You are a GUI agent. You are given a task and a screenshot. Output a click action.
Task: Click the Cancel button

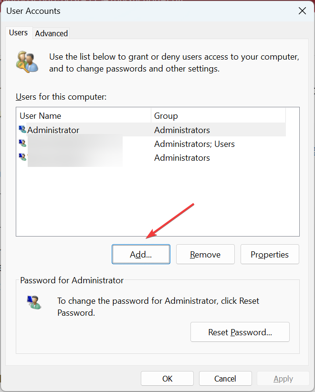pyautogui.click(x=225, y=379)
